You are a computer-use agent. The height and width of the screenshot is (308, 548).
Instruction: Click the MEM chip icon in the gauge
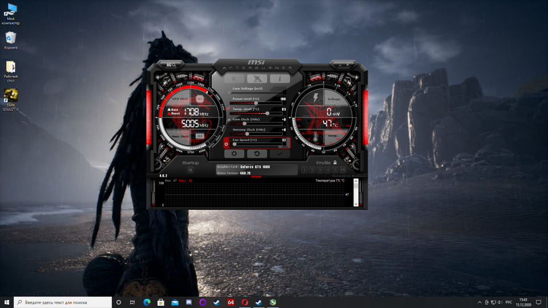(200, 136)
